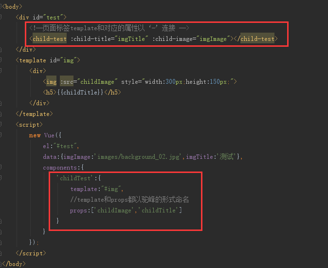Viewport: 328px width, 268px height.
Task: Click the highlighted :src attribute
Action: pyautogui.click(x=67, y=82)
